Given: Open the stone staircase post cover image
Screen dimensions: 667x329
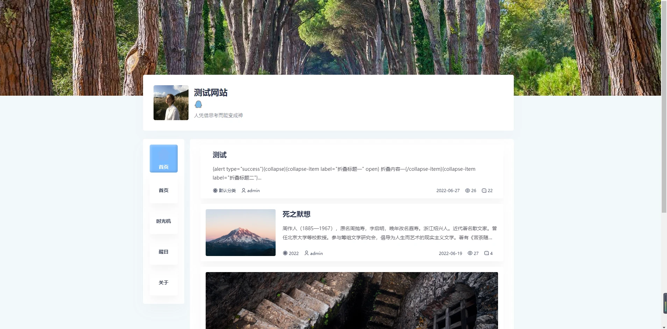Looking at the screenshot, I should click(352, 300).
